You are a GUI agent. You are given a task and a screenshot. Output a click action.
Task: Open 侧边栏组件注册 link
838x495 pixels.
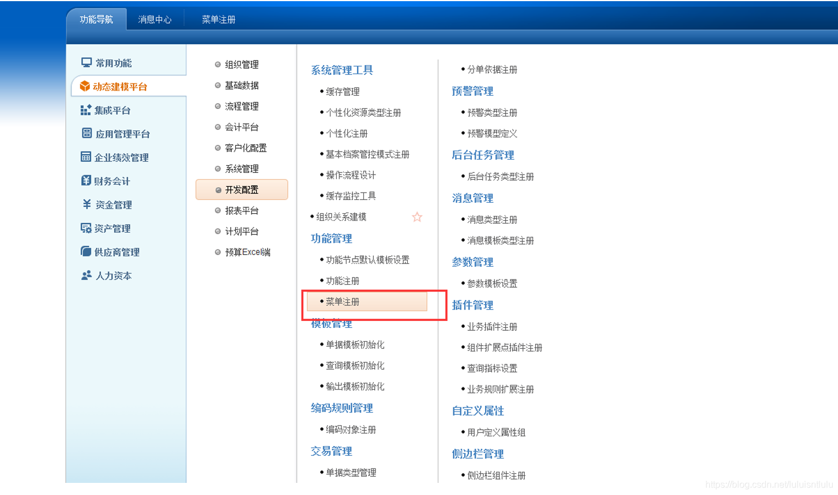pyautogui.click(x=496, y=475)
